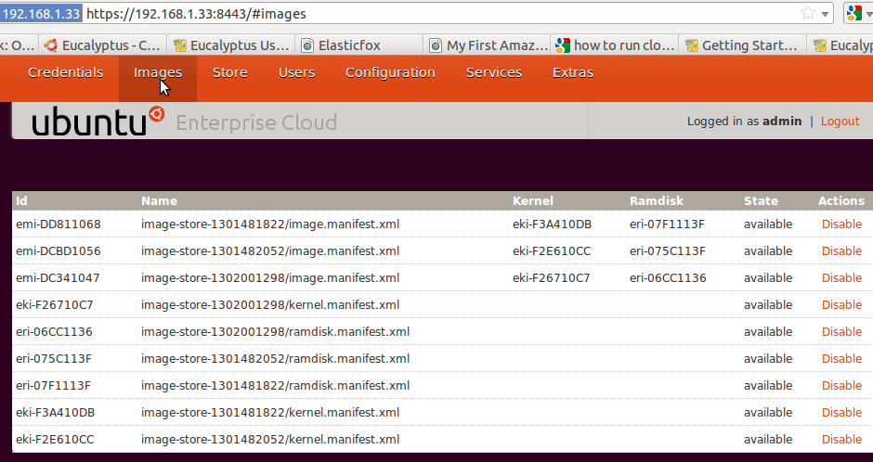Click the Logout link
Screen dimensions: 873x462
click(x=840, y=122)
